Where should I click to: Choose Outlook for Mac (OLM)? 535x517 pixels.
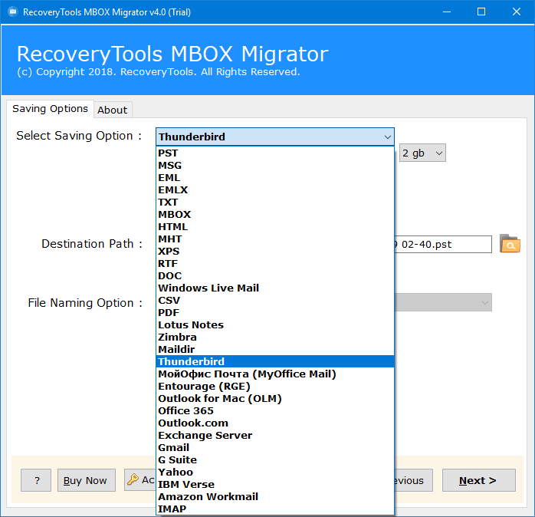[275, 399]
